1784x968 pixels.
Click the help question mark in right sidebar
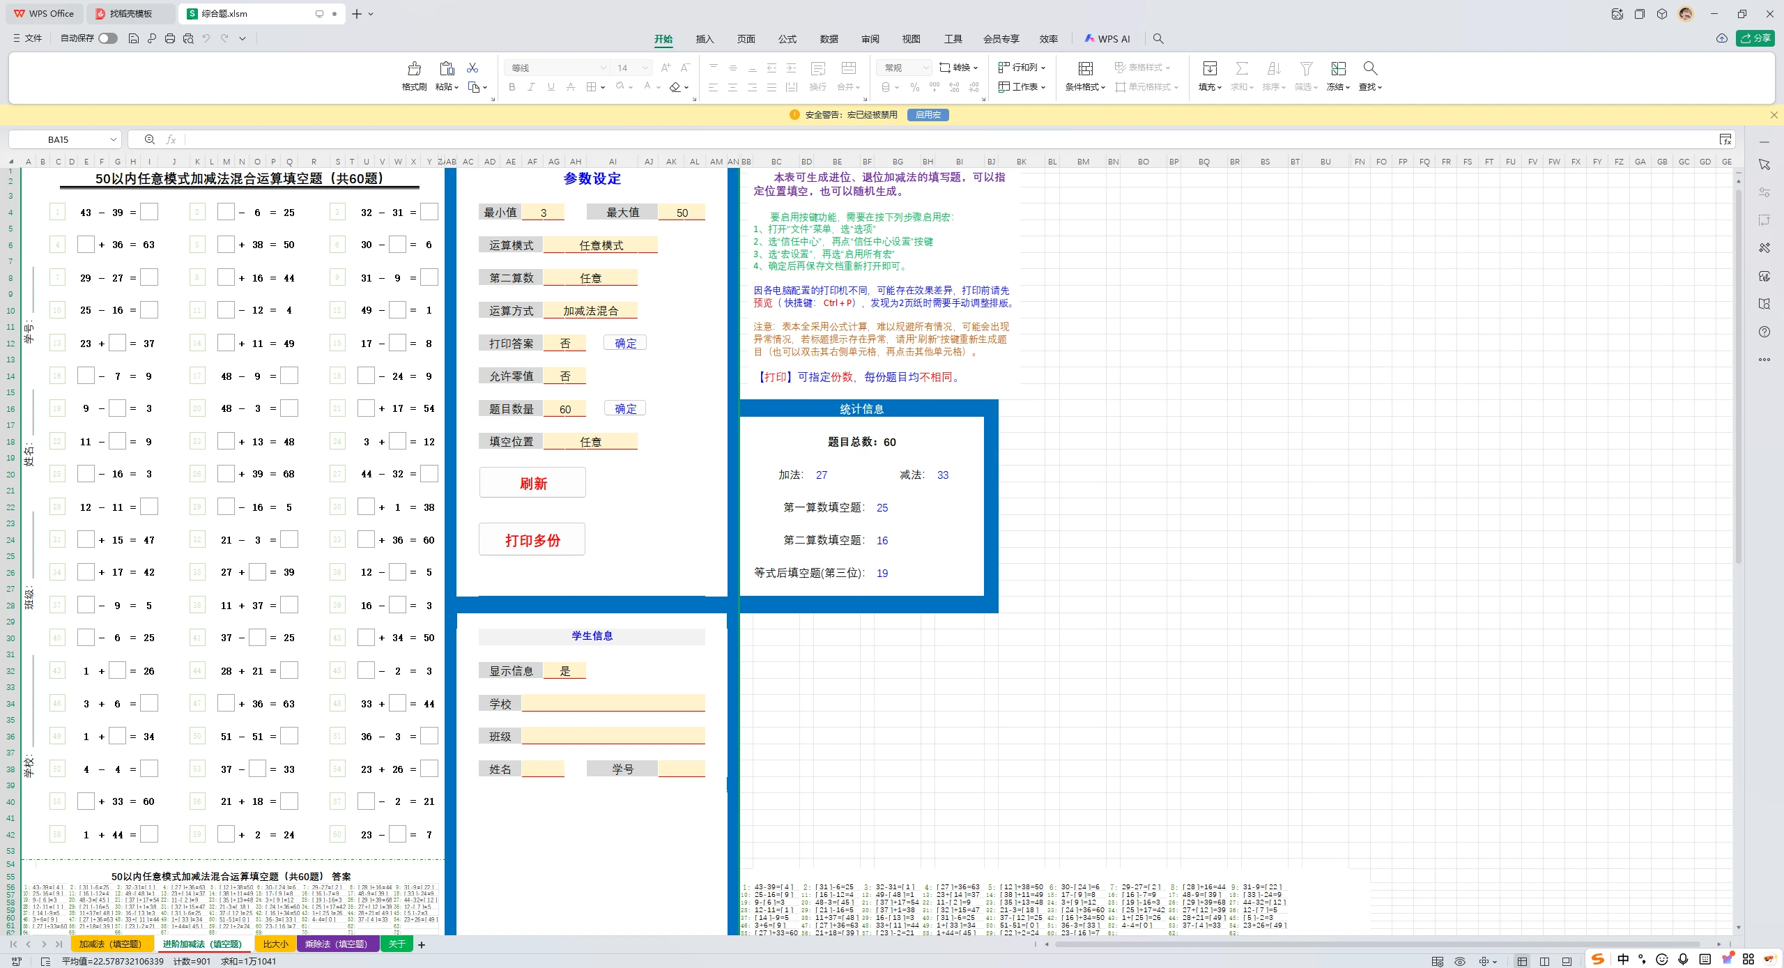(x=1764, y=332)
